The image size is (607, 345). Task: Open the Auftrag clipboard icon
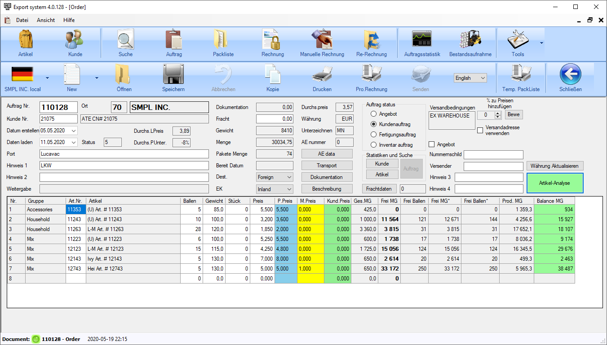174,39
